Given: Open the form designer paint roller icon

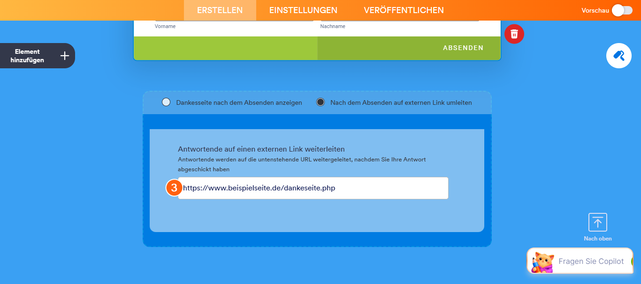Looking at the screenshot, I should tap(619, 56).
